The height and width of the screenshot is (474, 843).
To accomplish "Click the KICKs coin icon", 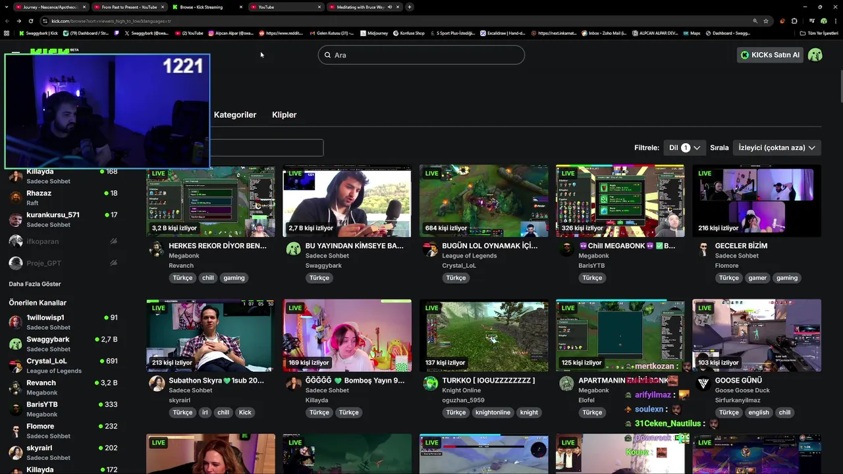I will (745, 55).
